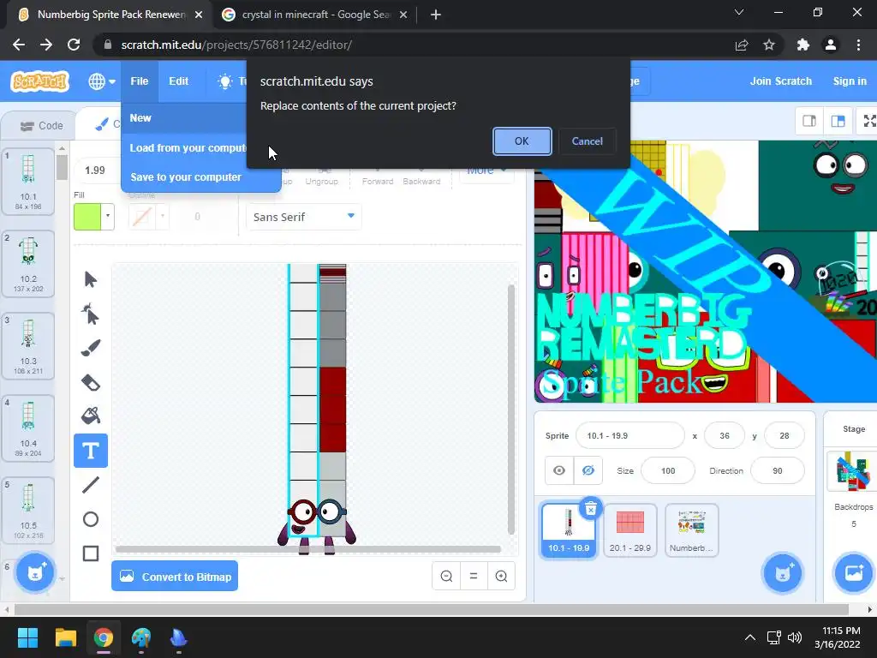Screen dimensions: 877x658
Task: Switch to large stage layout
Action: tap(838, 121)
